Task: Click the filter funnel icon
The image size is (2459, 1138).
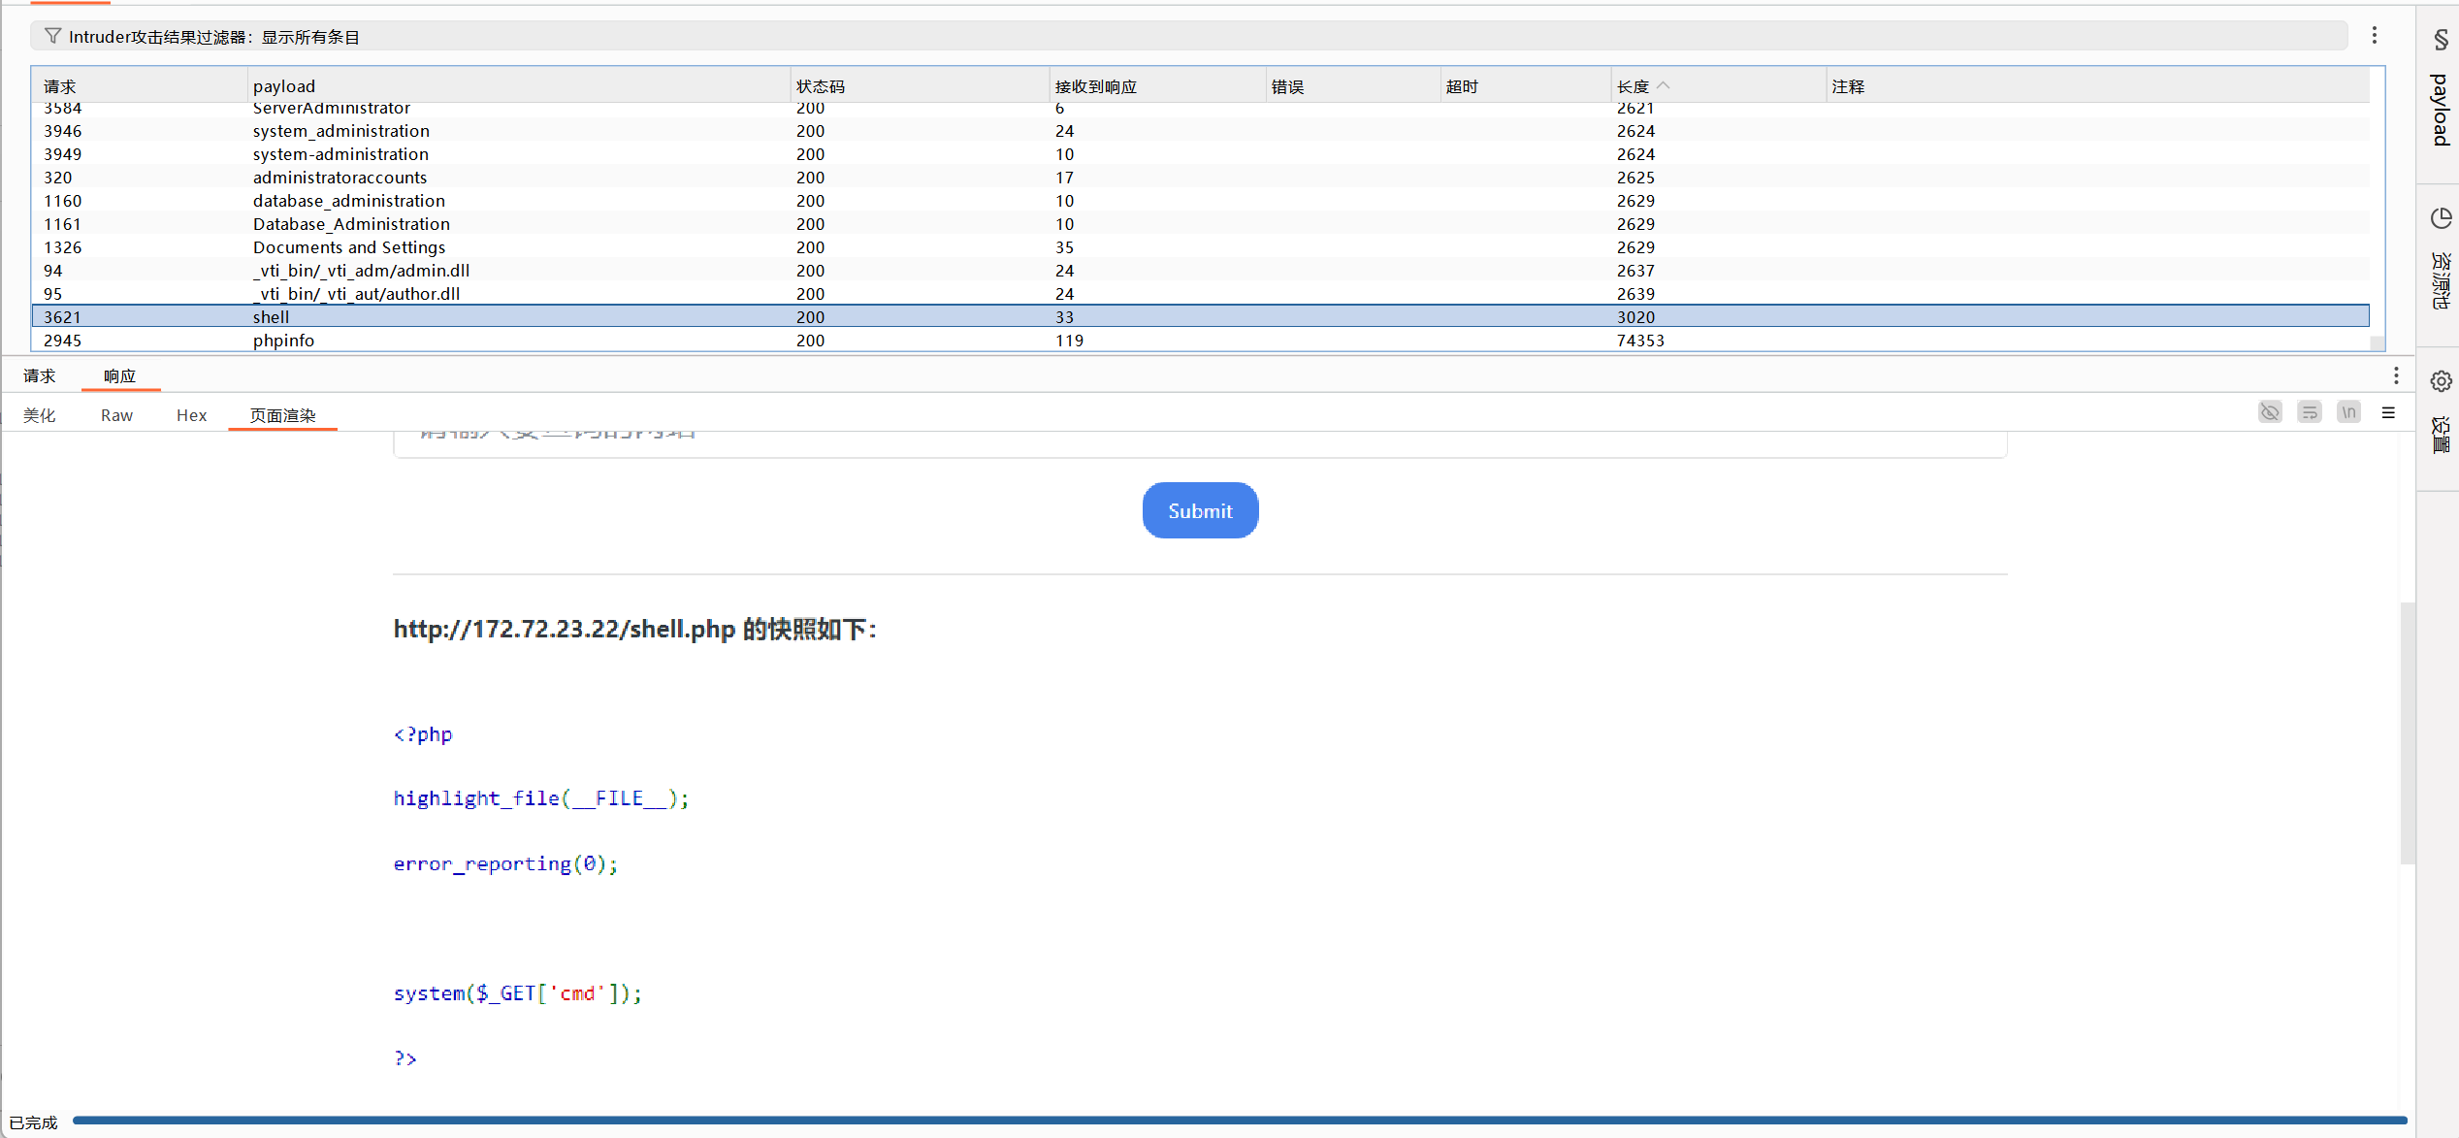Action: point(52,36)
